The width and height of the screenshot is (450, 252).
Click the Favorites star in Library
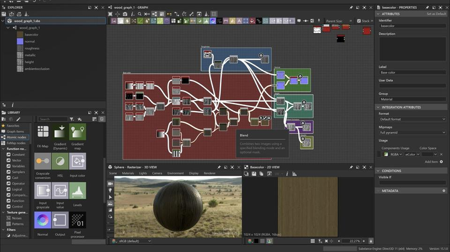[x=4, y=125]
